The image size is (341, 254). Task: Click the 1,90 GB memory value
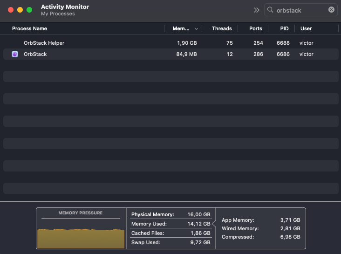[x=187, y=43]
